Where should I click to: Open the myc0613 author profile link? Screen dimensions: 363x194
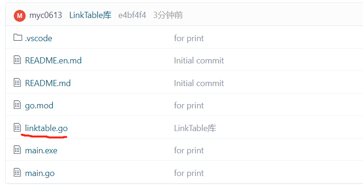(46, 15)
